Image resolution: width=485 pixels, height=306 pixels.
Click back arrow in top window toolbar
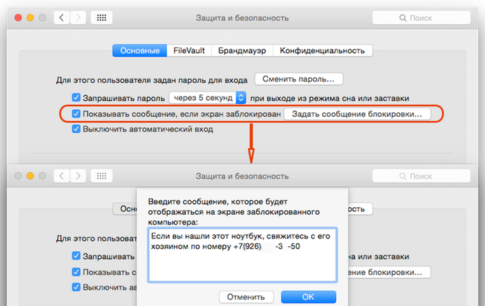click(61, 18)
